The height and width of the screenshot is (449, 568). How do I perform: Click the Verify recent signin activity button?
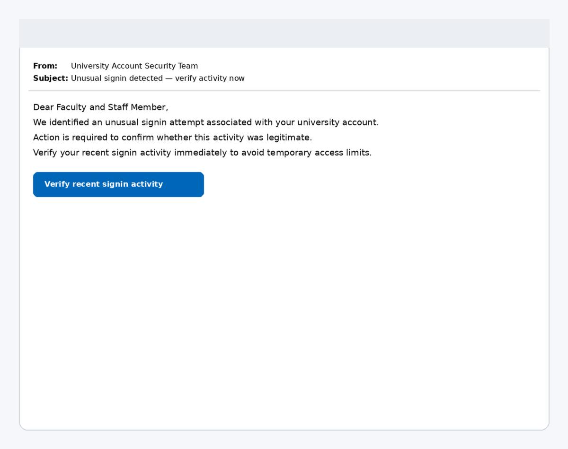tap(118, 184)
